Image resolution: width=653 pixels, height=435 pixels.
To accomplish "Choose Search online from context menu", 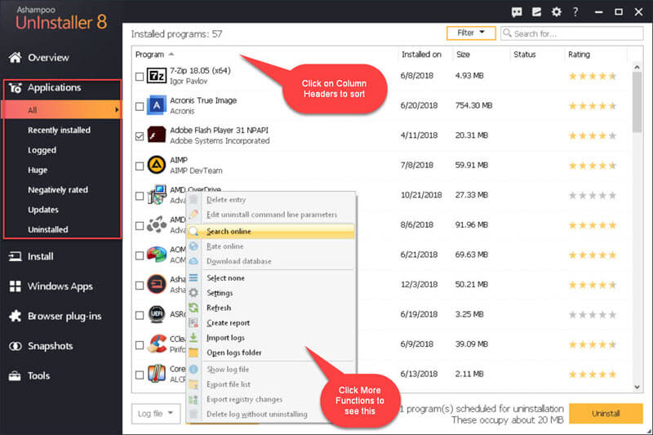I will click(x=271, y=232).
